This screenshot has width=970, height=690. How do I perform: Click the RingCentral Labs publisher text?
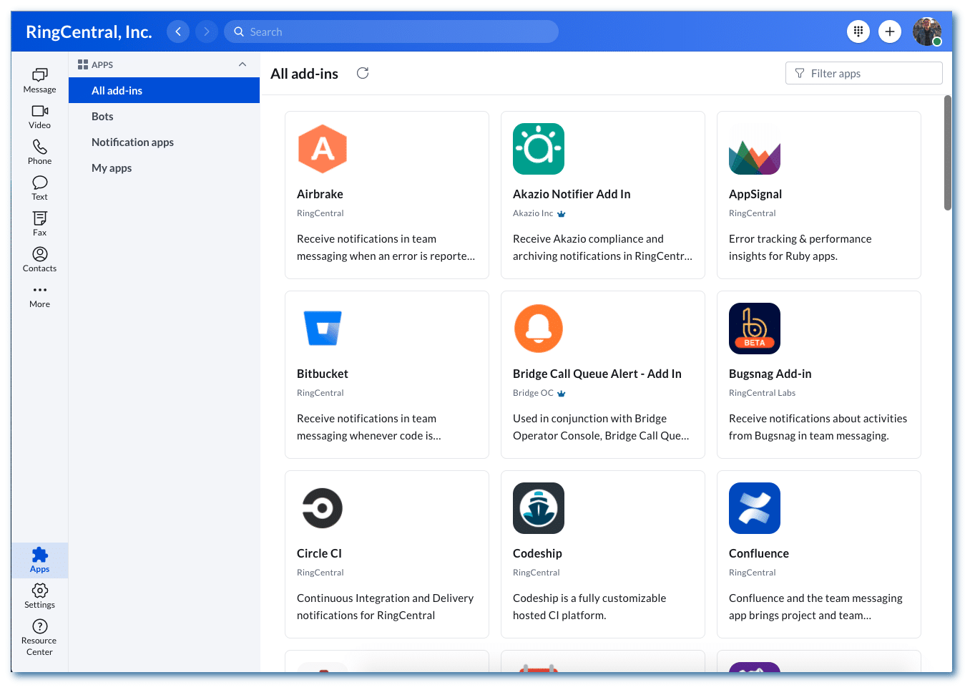[x=762, y=393]
